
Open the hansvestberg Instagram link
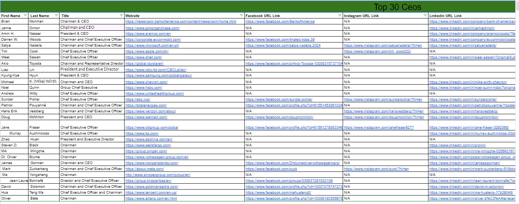point(384,111)
